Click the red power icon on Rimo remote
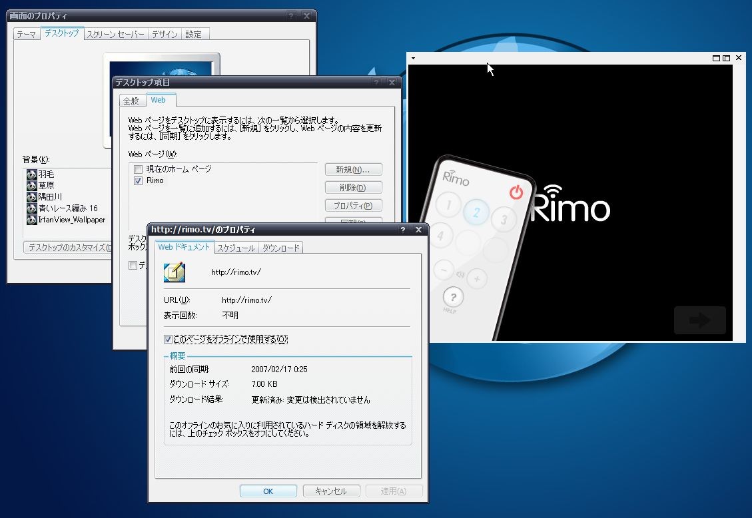The width and height of the screenshot is (752, 518). (516, 192)
